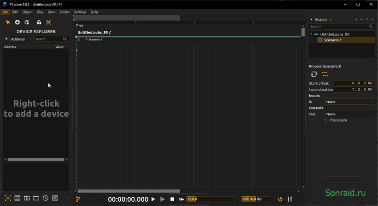Focus the Device Explorer search field
378x206 pixels.
[x=51, y=39]
